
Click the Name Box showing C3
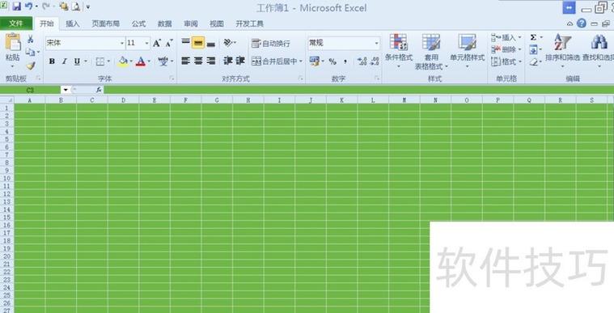point(30,90)
